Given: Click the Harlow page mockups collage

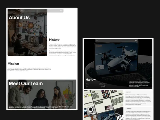Looking at the screenshot, I should [x=103, y=105].
